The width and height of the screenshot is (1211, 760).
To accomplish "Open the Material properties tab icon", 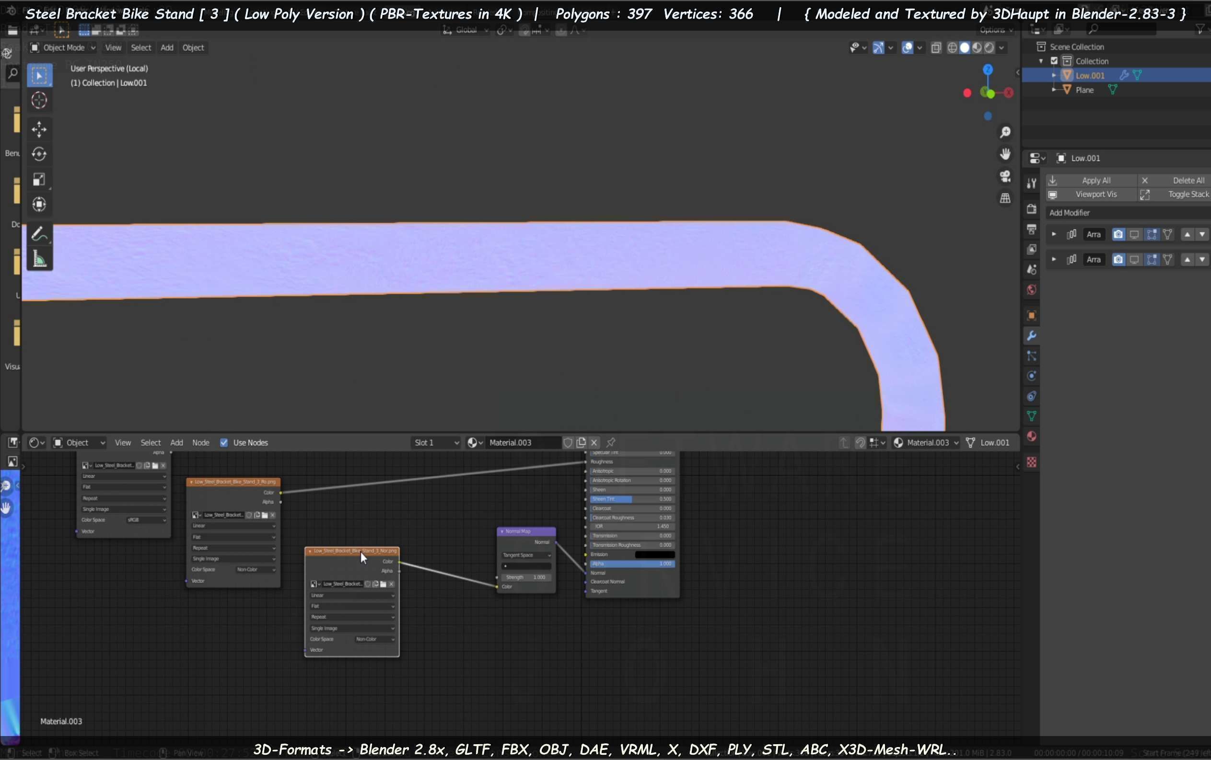I will (1031, 436).
